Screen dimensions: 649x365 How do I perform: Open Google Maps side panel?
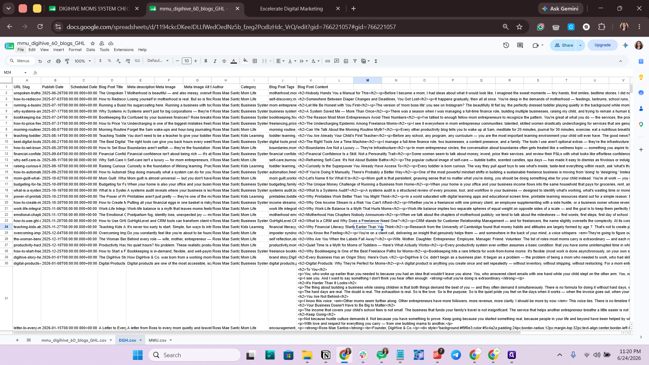pyautogui.click(x=641, y=124)
